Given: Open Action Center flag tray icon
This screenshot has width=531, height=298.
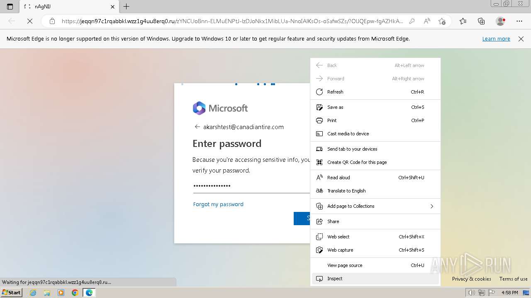Looking at the screenshot, I should pyautogui.click(x=491, y=293).
